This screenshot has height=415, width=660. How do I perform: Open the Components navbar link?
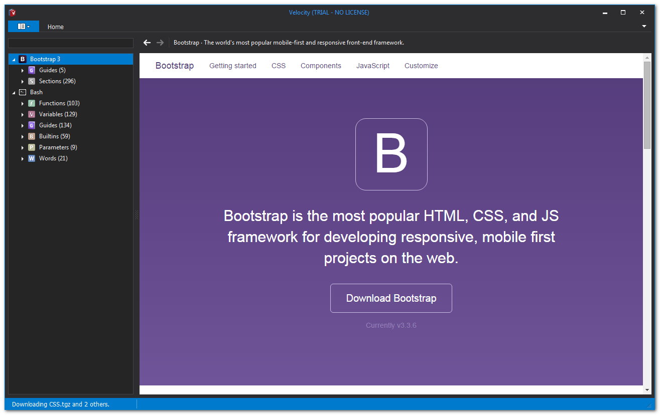pos(321,66)
